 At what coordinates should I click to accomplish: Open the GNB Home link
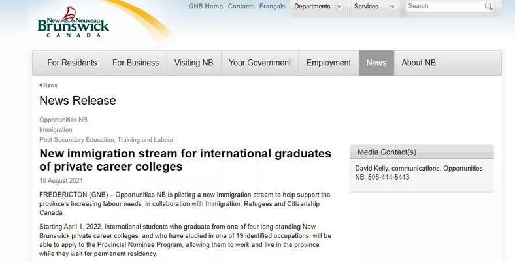pos(206,7)
